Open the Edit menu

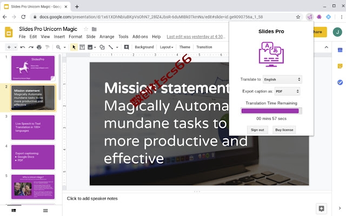point(33,37)
